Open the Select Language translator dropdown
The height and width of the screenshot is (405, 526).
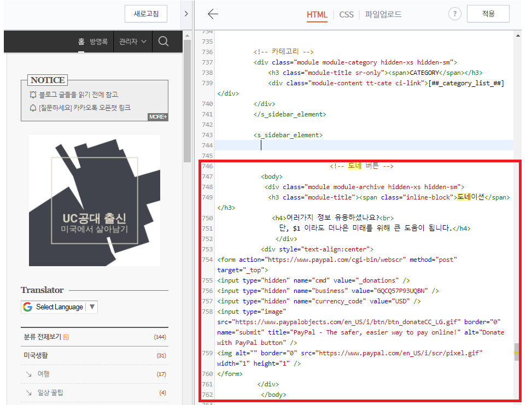click(60, 307)
